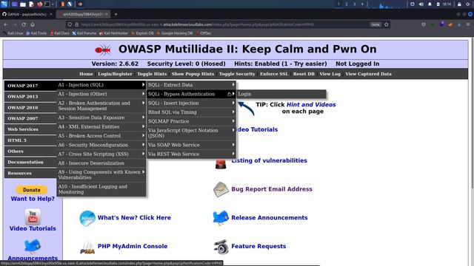Expand the SQLi - Extract Data submenu
Viewport: 474px width, 266px height.
tap(191, 85)
